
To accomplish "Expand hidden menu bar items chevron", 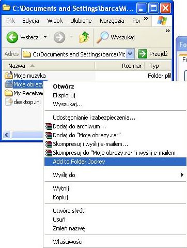I will tap(146, 19).
